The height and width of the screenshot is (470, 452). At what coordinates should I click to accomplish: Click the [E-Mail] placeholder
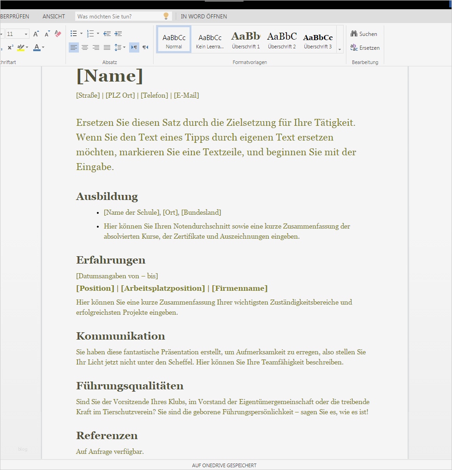(186, 95)
